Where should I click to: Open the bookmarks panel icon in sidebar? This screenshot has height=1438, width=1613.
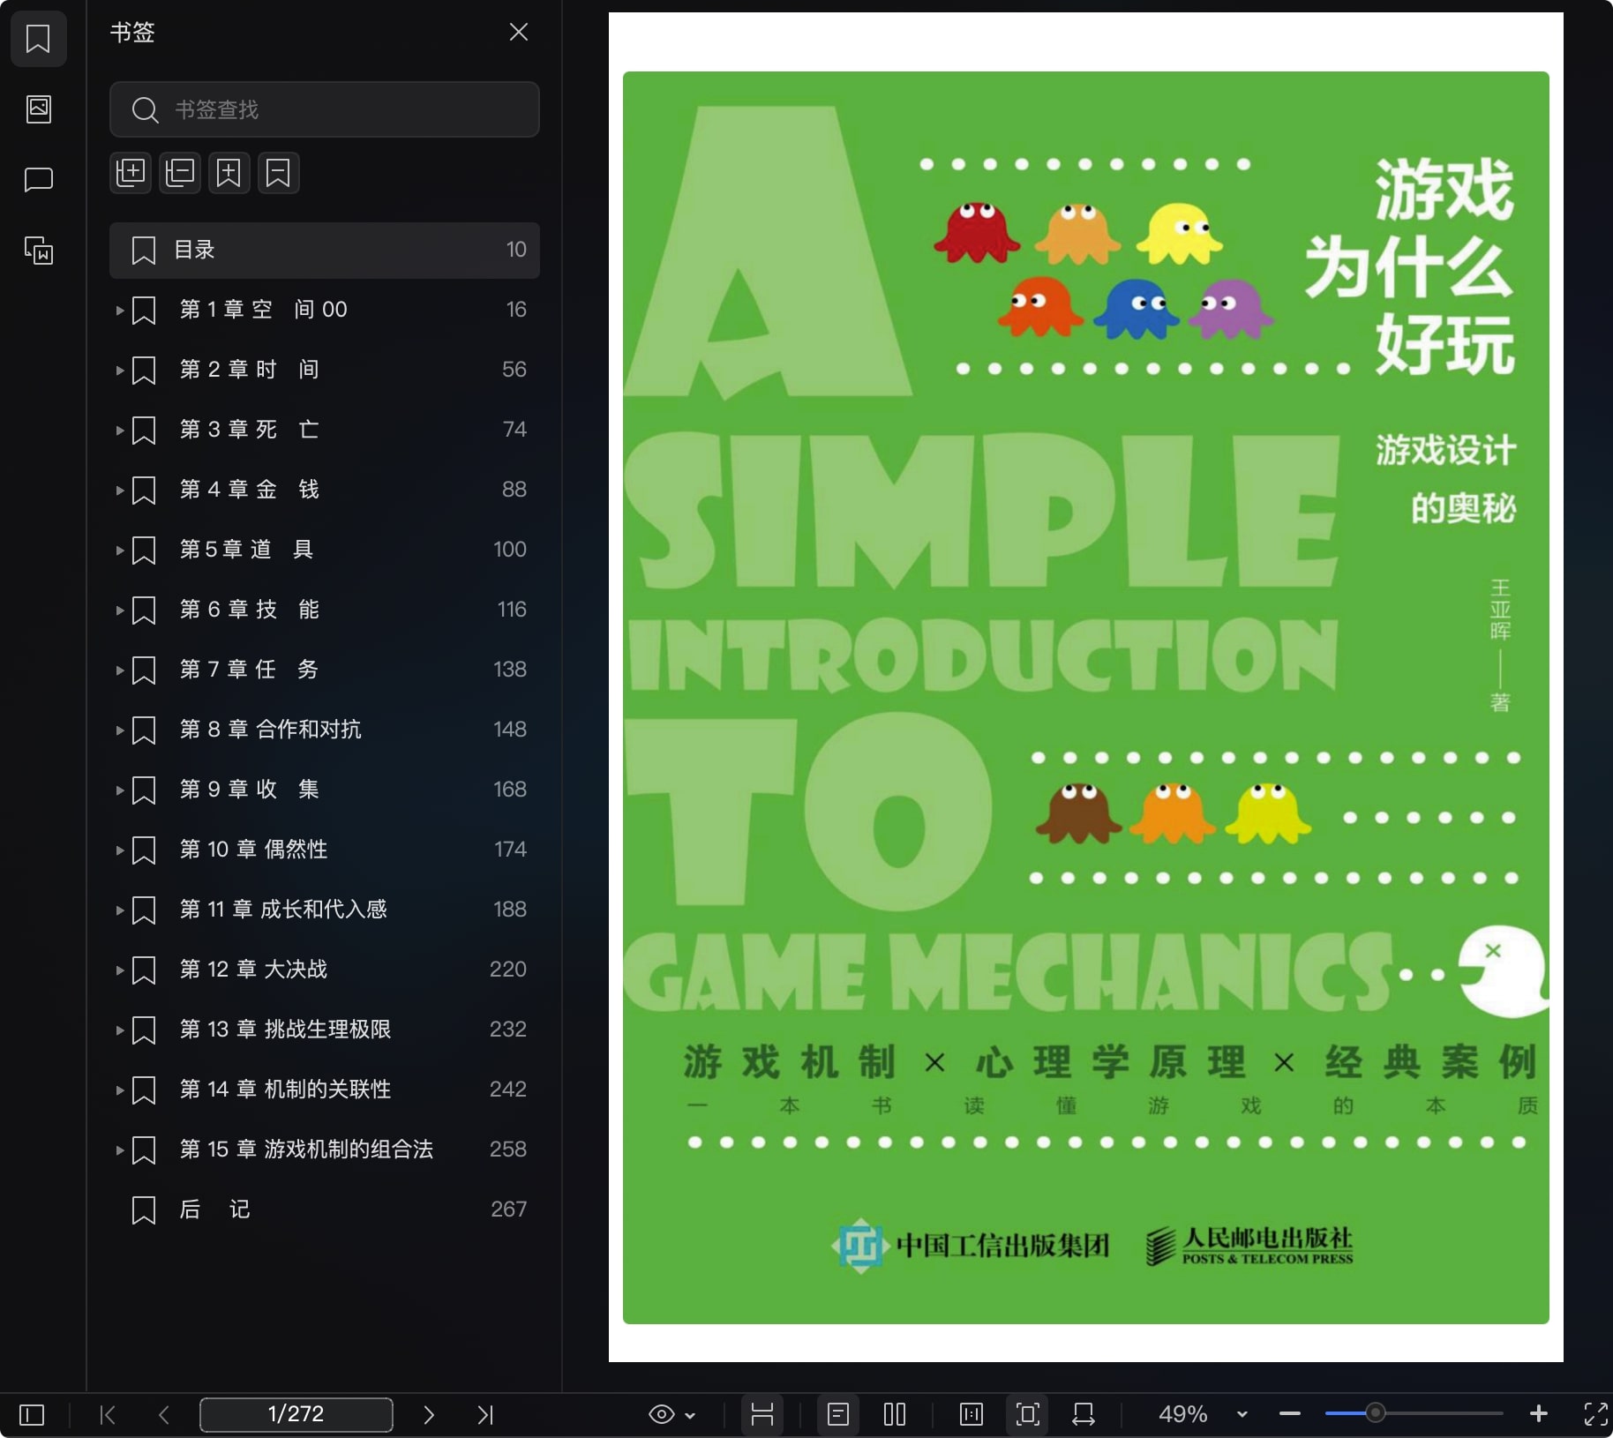click(x=38, y=39)
